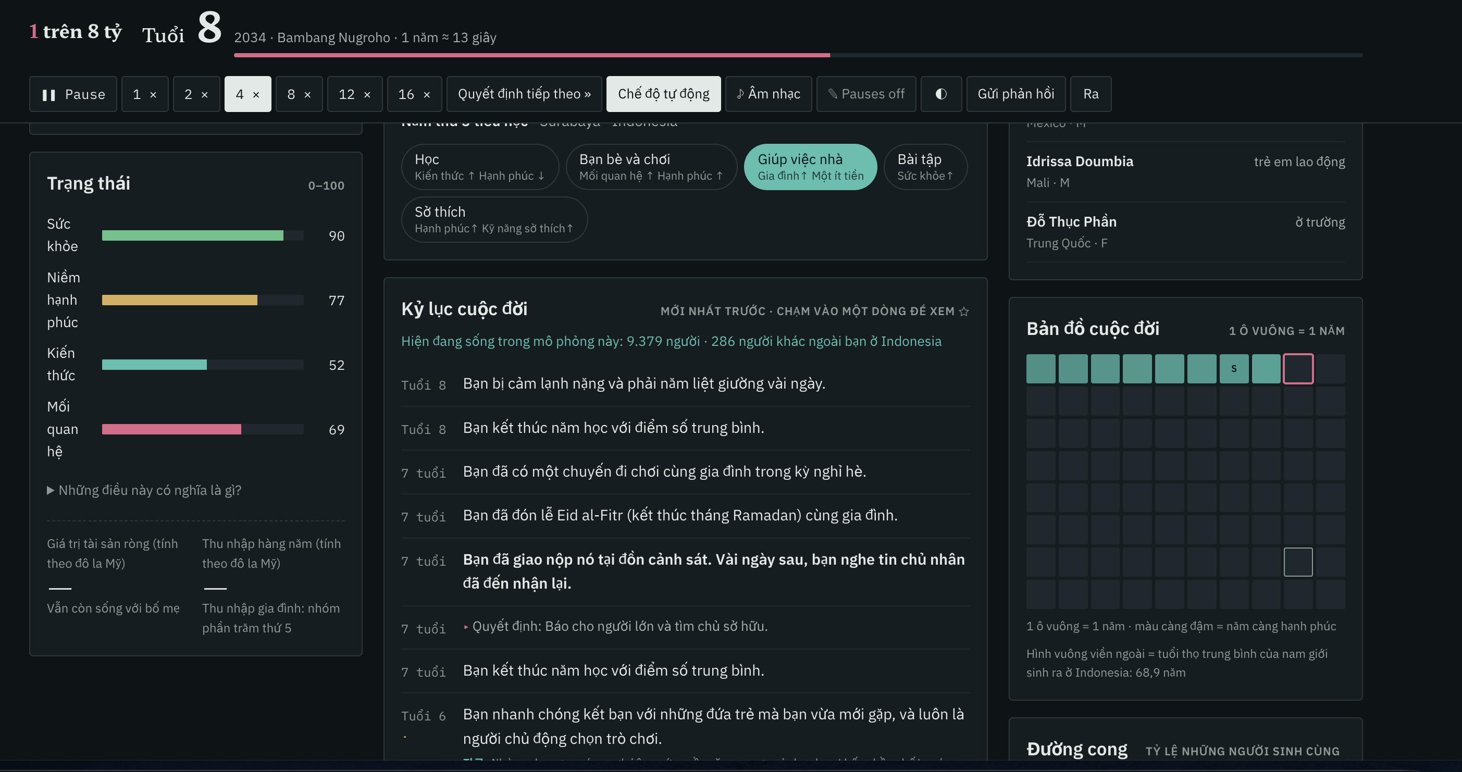Choose 16× speed
This screenshot has width=1462, height=772.
coord(414,94)
